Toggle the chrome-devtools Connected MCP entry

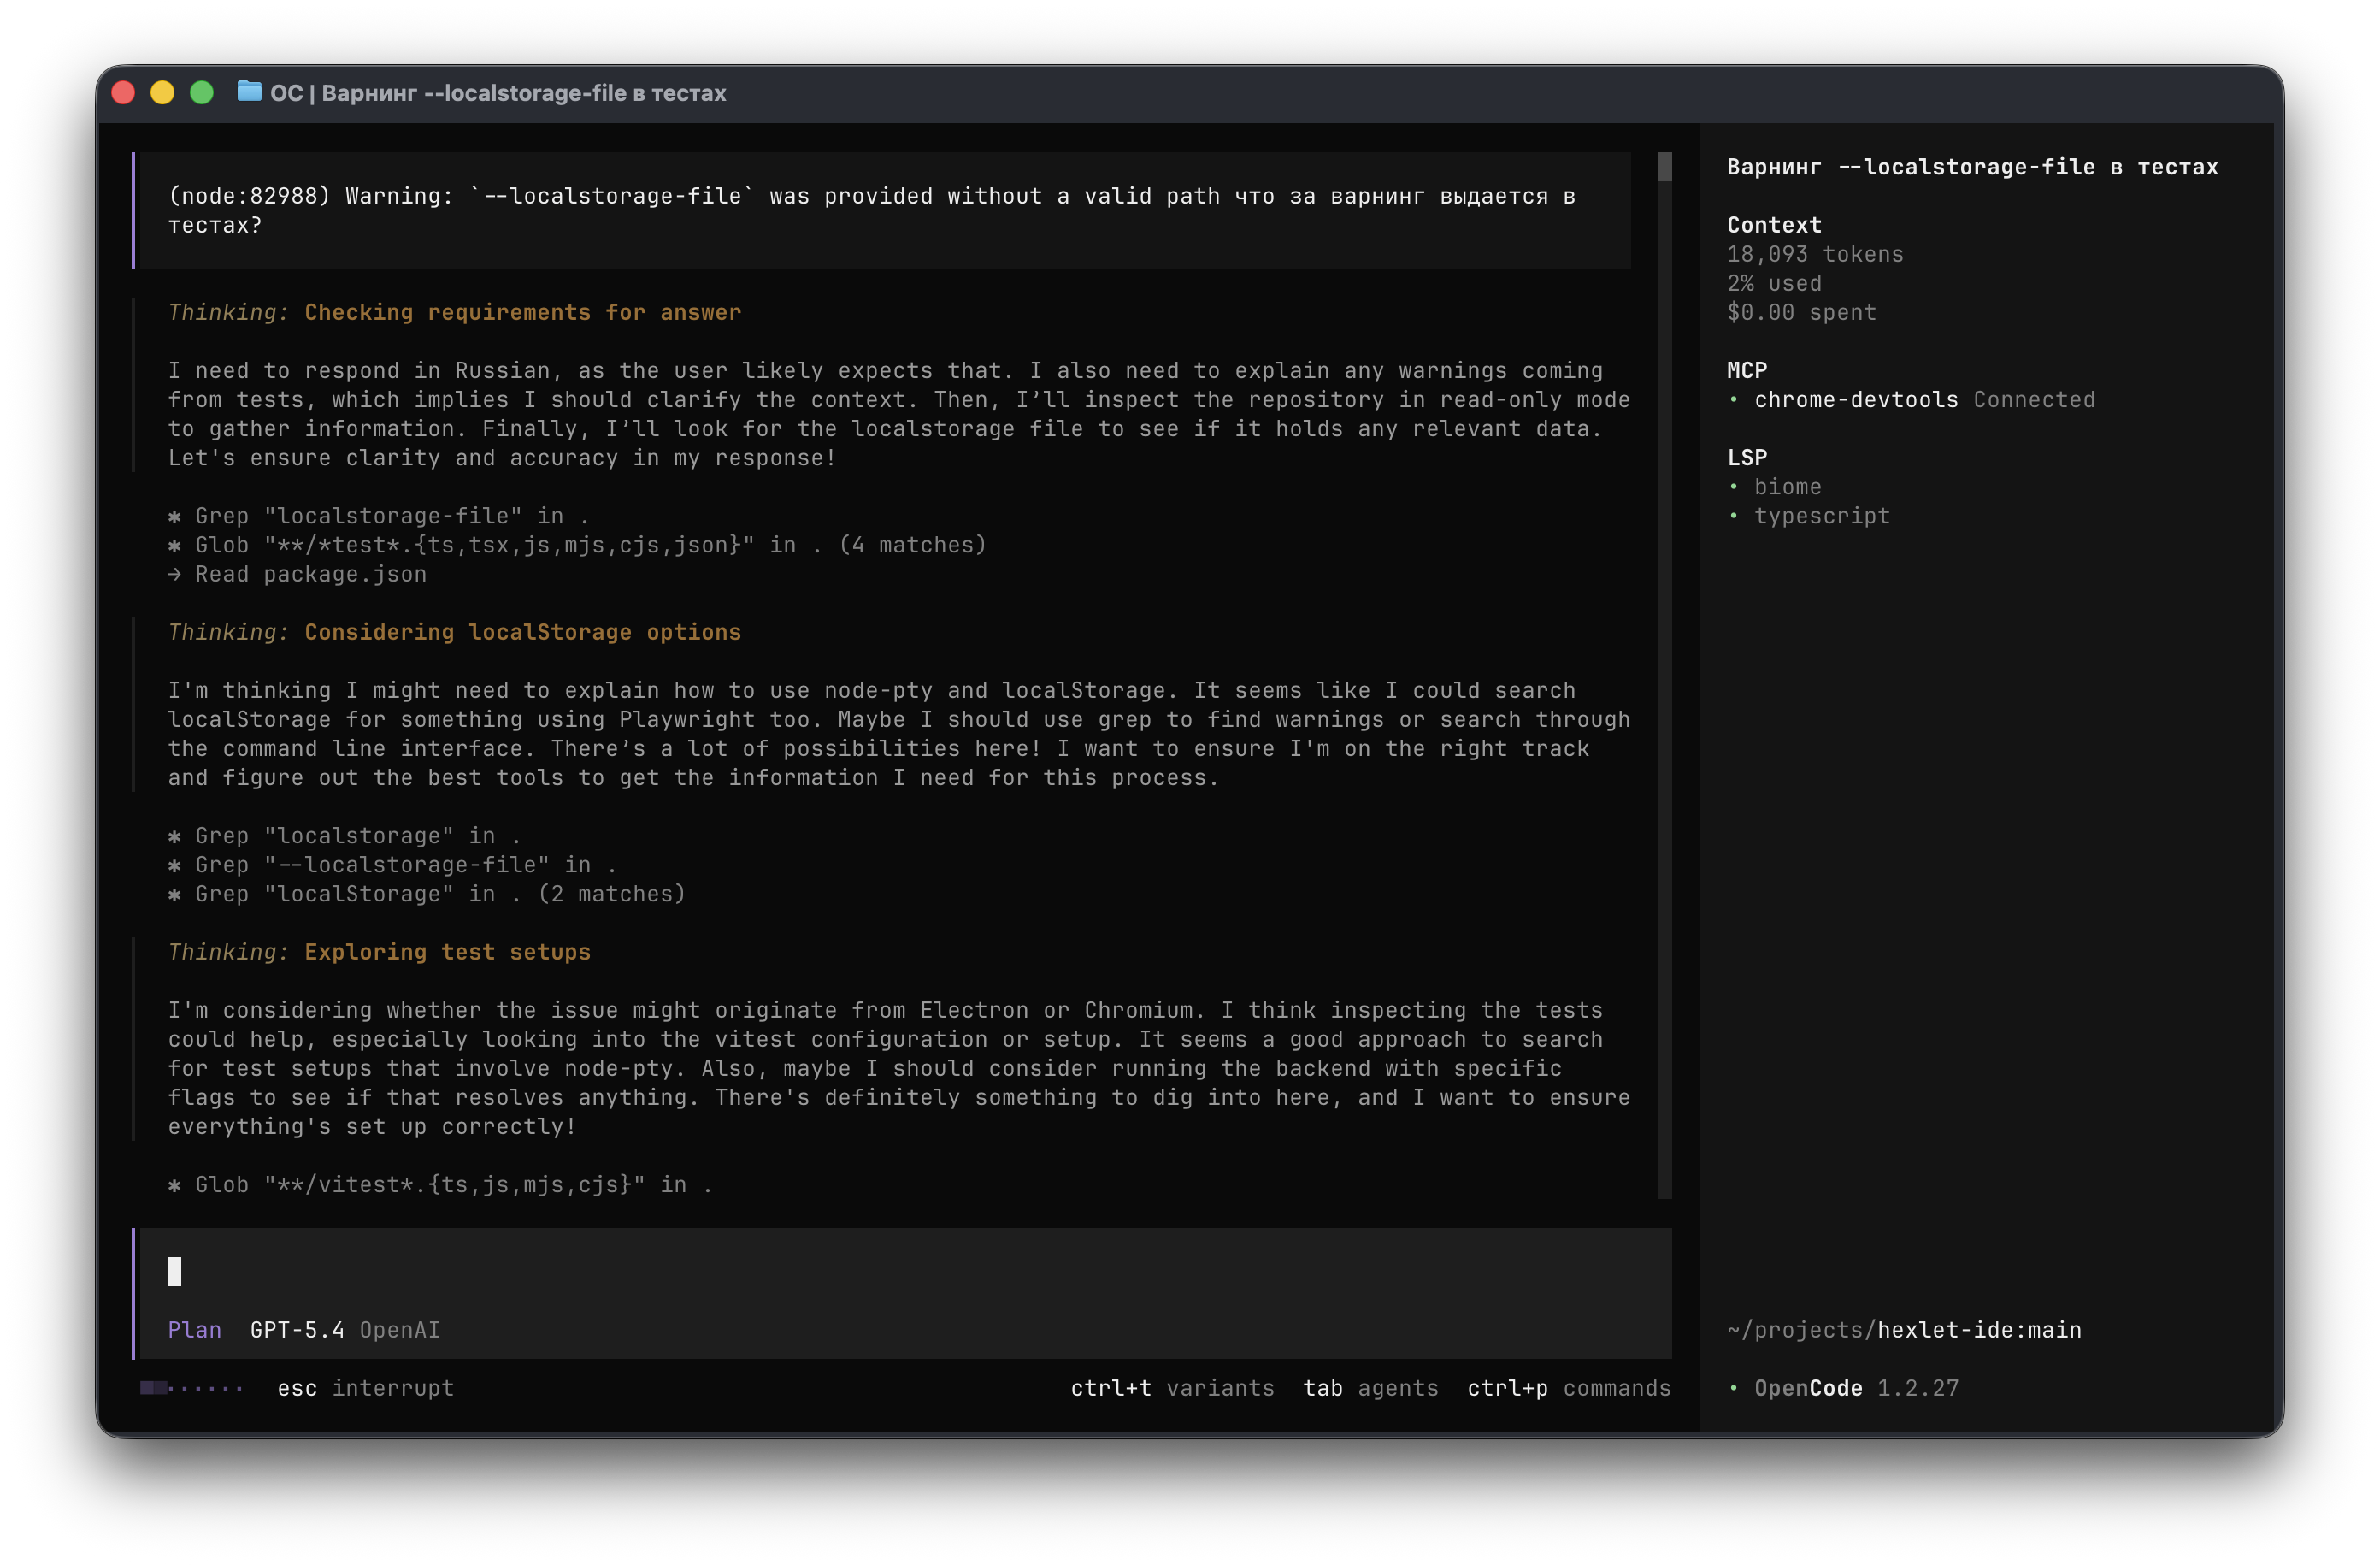coord(1856,399)
